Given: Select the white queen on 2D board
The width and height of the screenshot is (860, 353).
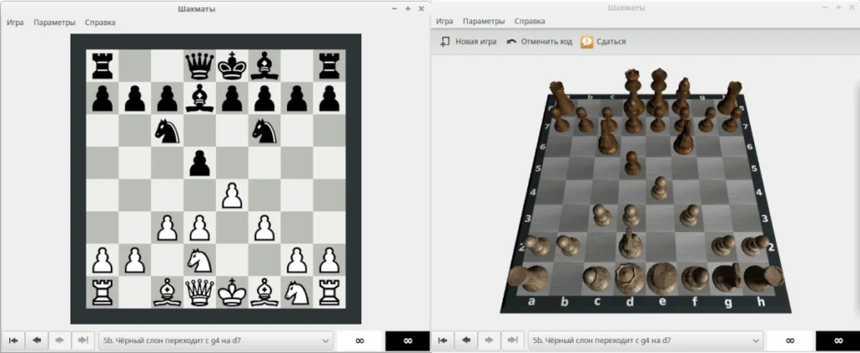Looking at the screenshot, I should pyautogui.click(x=200, y=293).
